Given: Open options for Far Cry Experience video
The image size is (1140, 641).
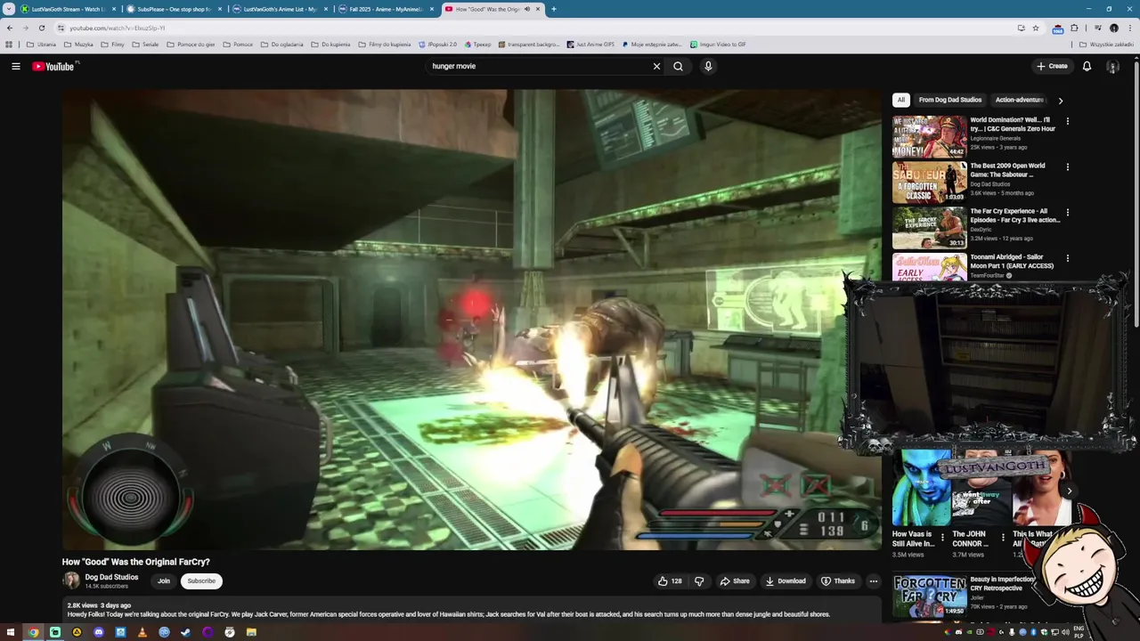Looking at the screenshot, I should [1067, 213].
